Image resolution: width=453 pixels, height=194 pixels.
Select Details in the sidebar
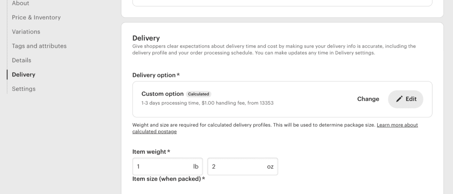click(22, 60)
